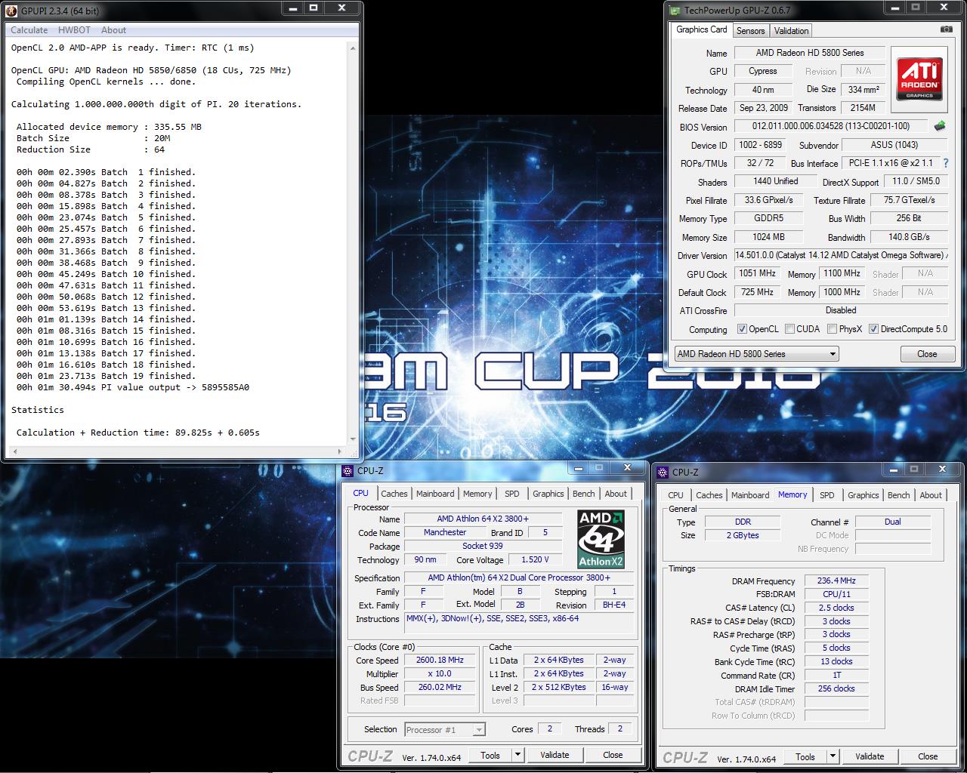Switch to the Validation tab in GPU-Z
Image resolution: width=967 pixels, height=773 pixels.
point(791,31)
